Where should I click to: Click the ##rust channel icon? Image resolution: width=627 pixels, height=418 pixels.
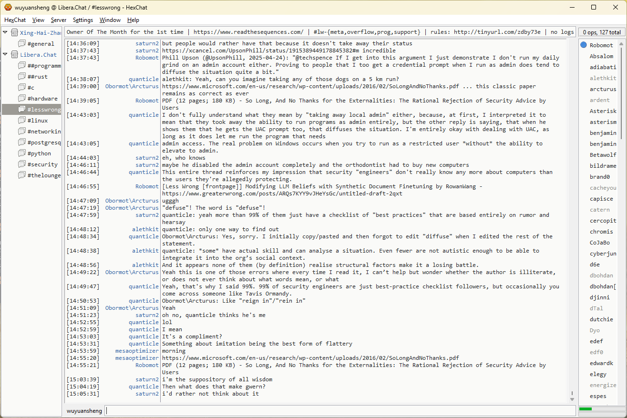pos(22,76)
